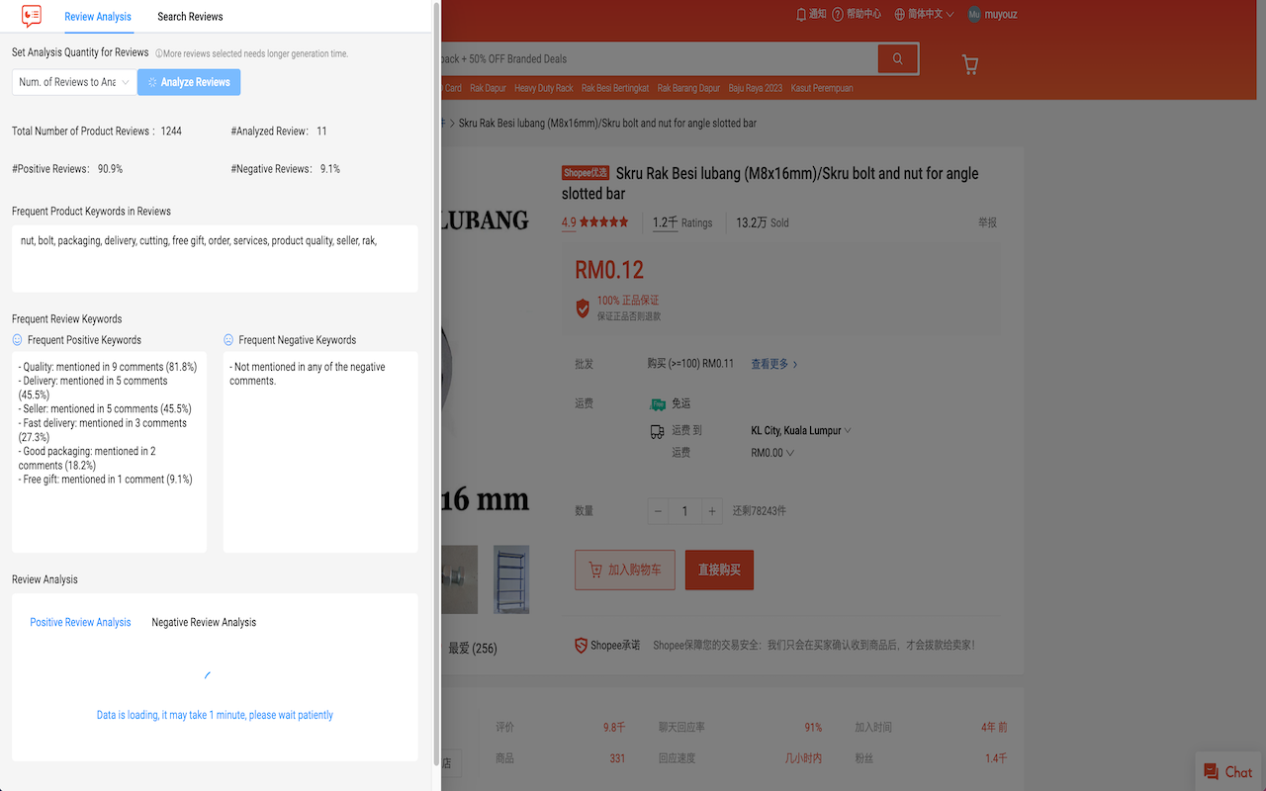Click the delivery truck icon
This screenshot has width=1266, height=791.
(658, 432)
